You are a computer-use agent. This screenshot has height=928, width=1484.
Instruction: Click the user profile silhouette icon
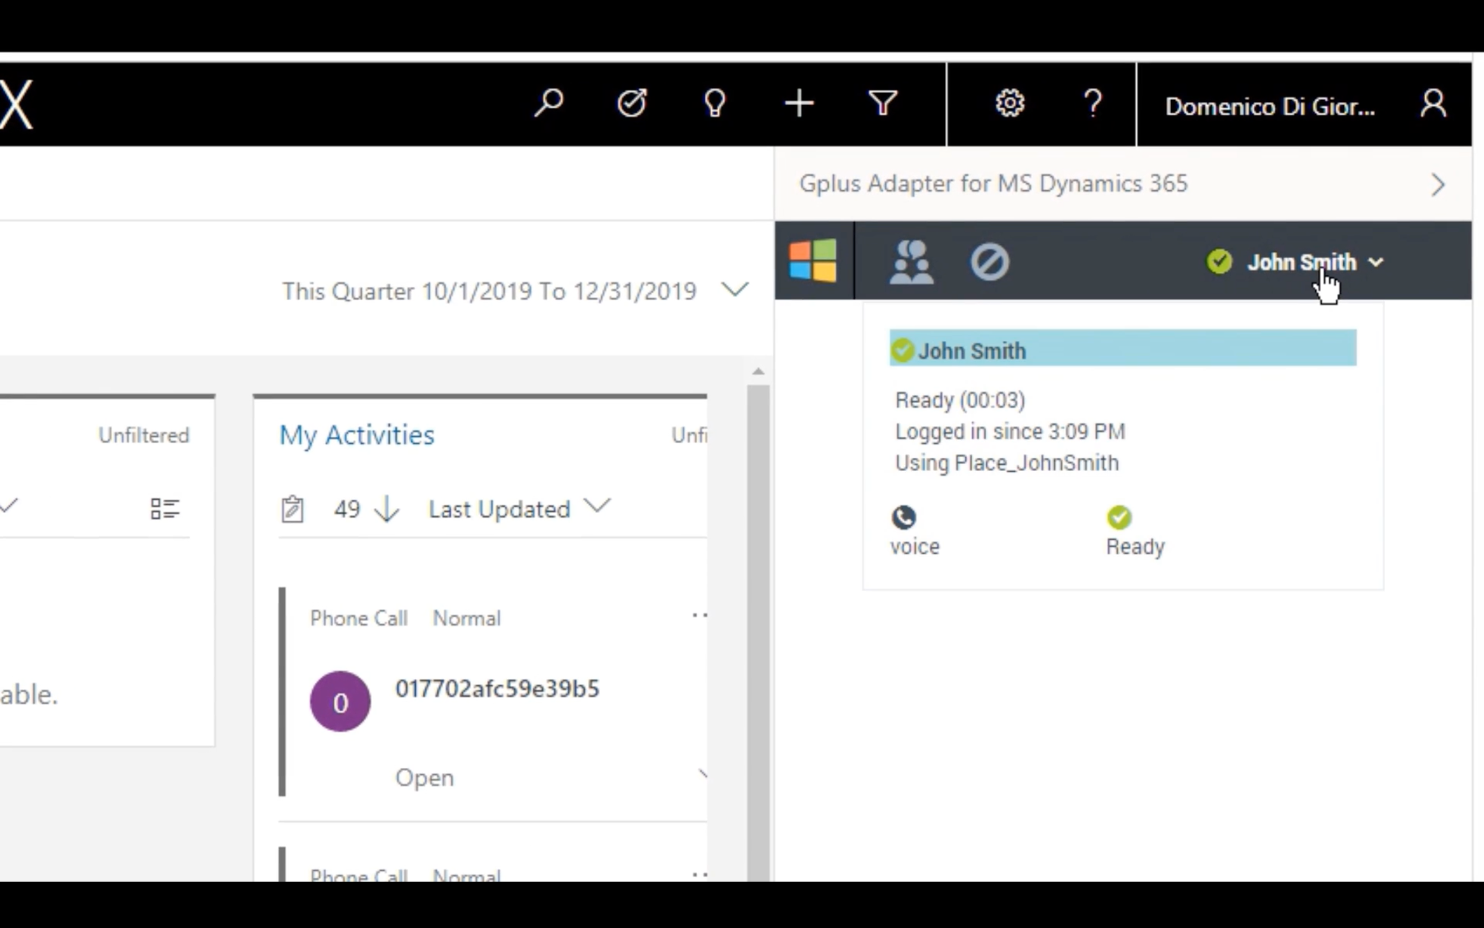(1433, 103)
